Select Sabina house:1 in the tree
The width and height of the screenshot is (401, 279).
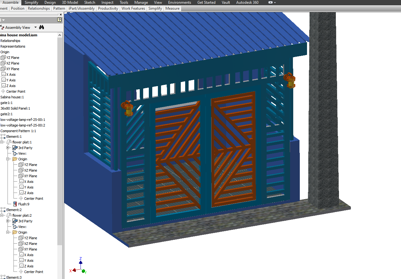[x=12, y=97]
